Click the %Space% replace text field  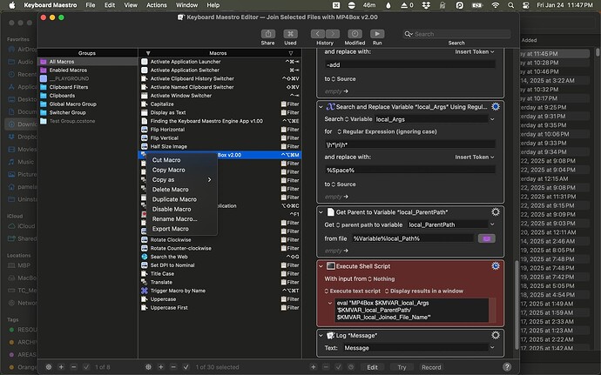click(410, 170)
